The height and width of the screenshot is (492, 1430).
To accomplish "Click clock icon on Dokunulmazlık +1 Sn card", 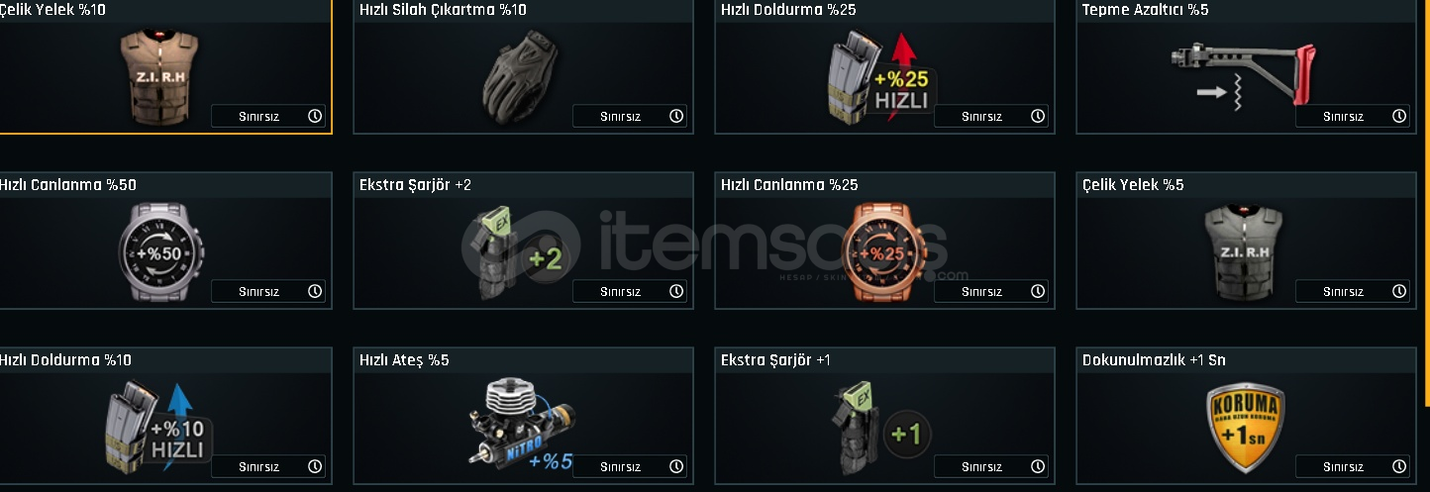I will coord(1399,466).
